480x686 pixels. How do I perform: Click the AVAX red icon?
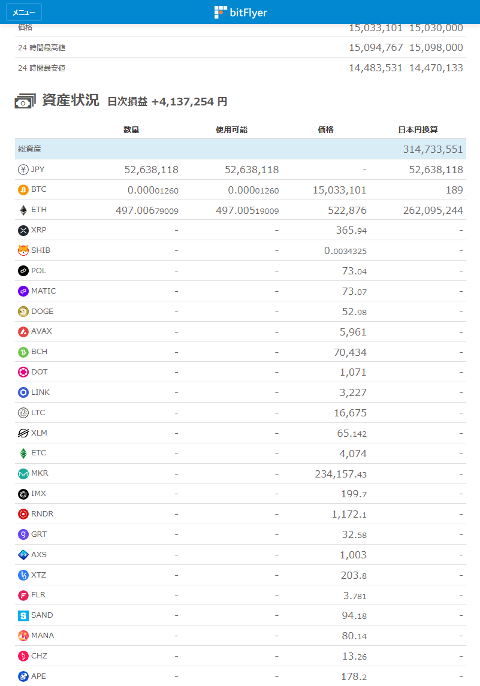pos(23,332)
